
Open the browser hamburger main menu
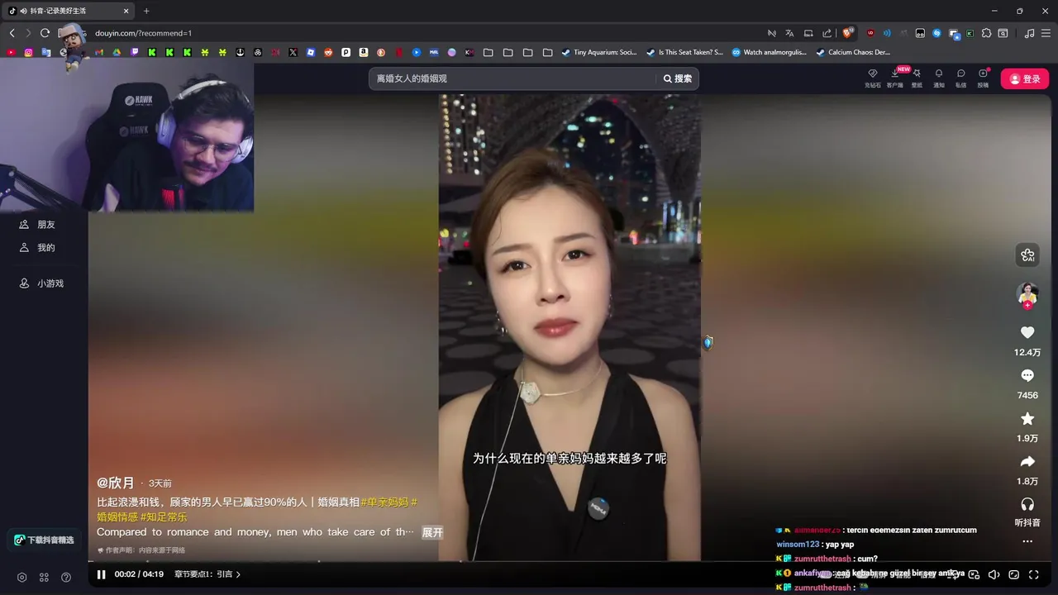coord(1046,33)
